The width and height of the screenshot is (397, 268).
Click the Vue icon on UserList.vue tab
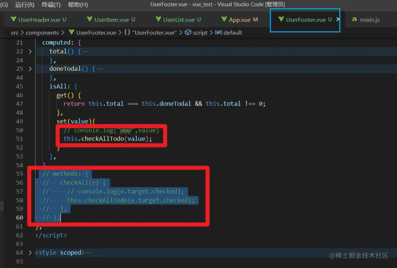[158, 19]
